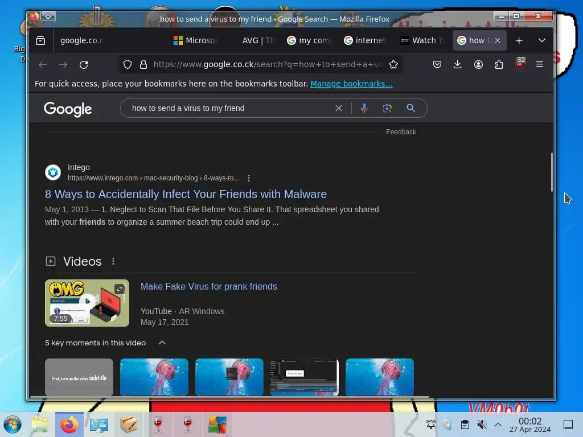Image resolution: width=583 pixels, height=437 pixels.
Task: Open settings app icon in taskbar
Action: (x=99, y=424)
